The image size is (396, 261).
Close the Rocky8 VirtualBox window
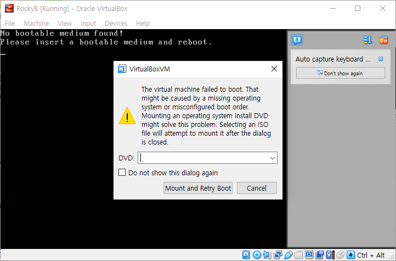383,8
